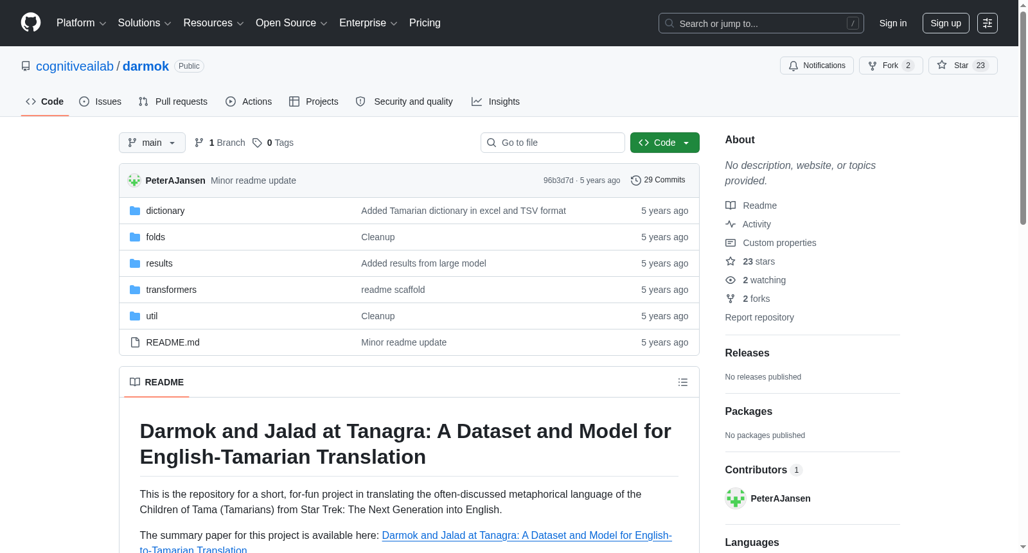This screenshot has width=1028, height=553.
Task: Open the appearance settings icon button
Action: coord(988,23)
